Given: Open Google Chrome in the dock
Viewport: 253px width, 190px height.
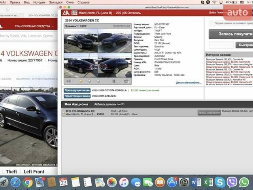Looking at the screenshot, I should (27, 182).
